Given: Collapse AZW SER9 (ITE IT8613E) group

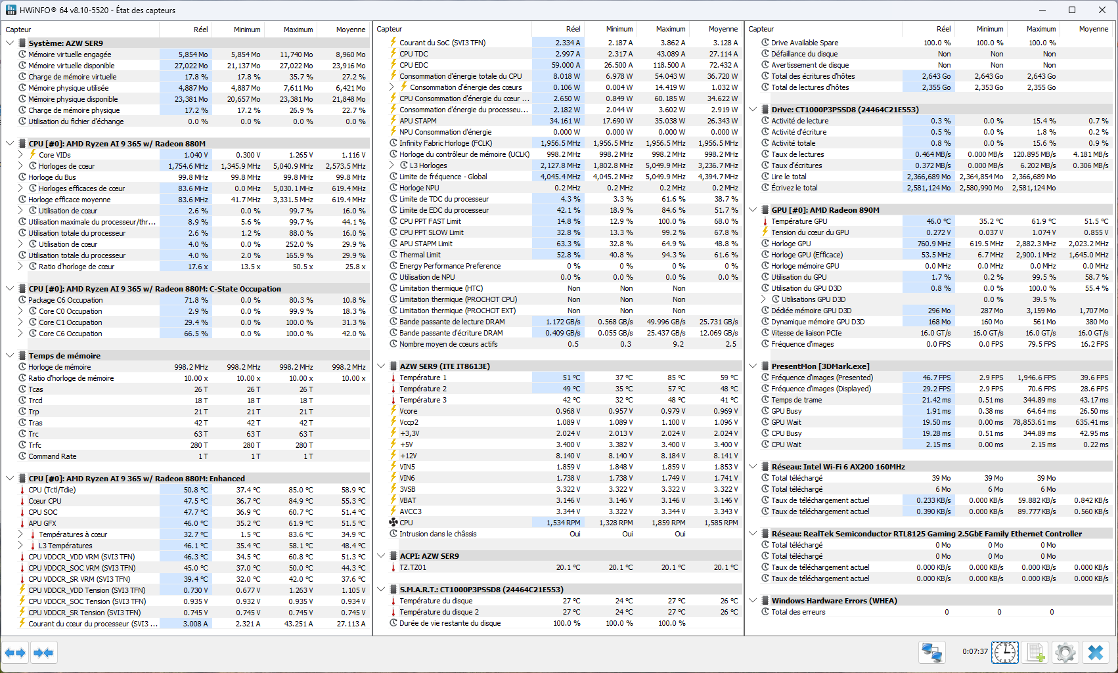Looking at the screenshot, I should 382,366.
